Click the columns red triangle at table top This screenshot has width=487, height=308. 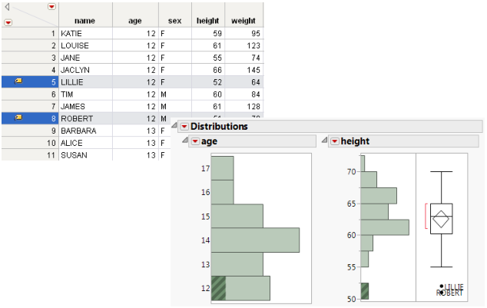tap(51, 6)
